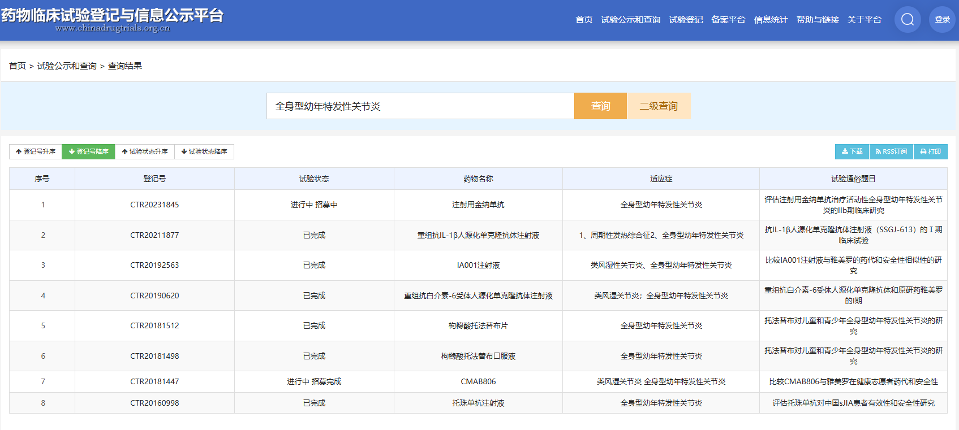The height and width of the screenshot is (430, 959).
Task: Open registration number CTR20181447
Action: (154, 381)
